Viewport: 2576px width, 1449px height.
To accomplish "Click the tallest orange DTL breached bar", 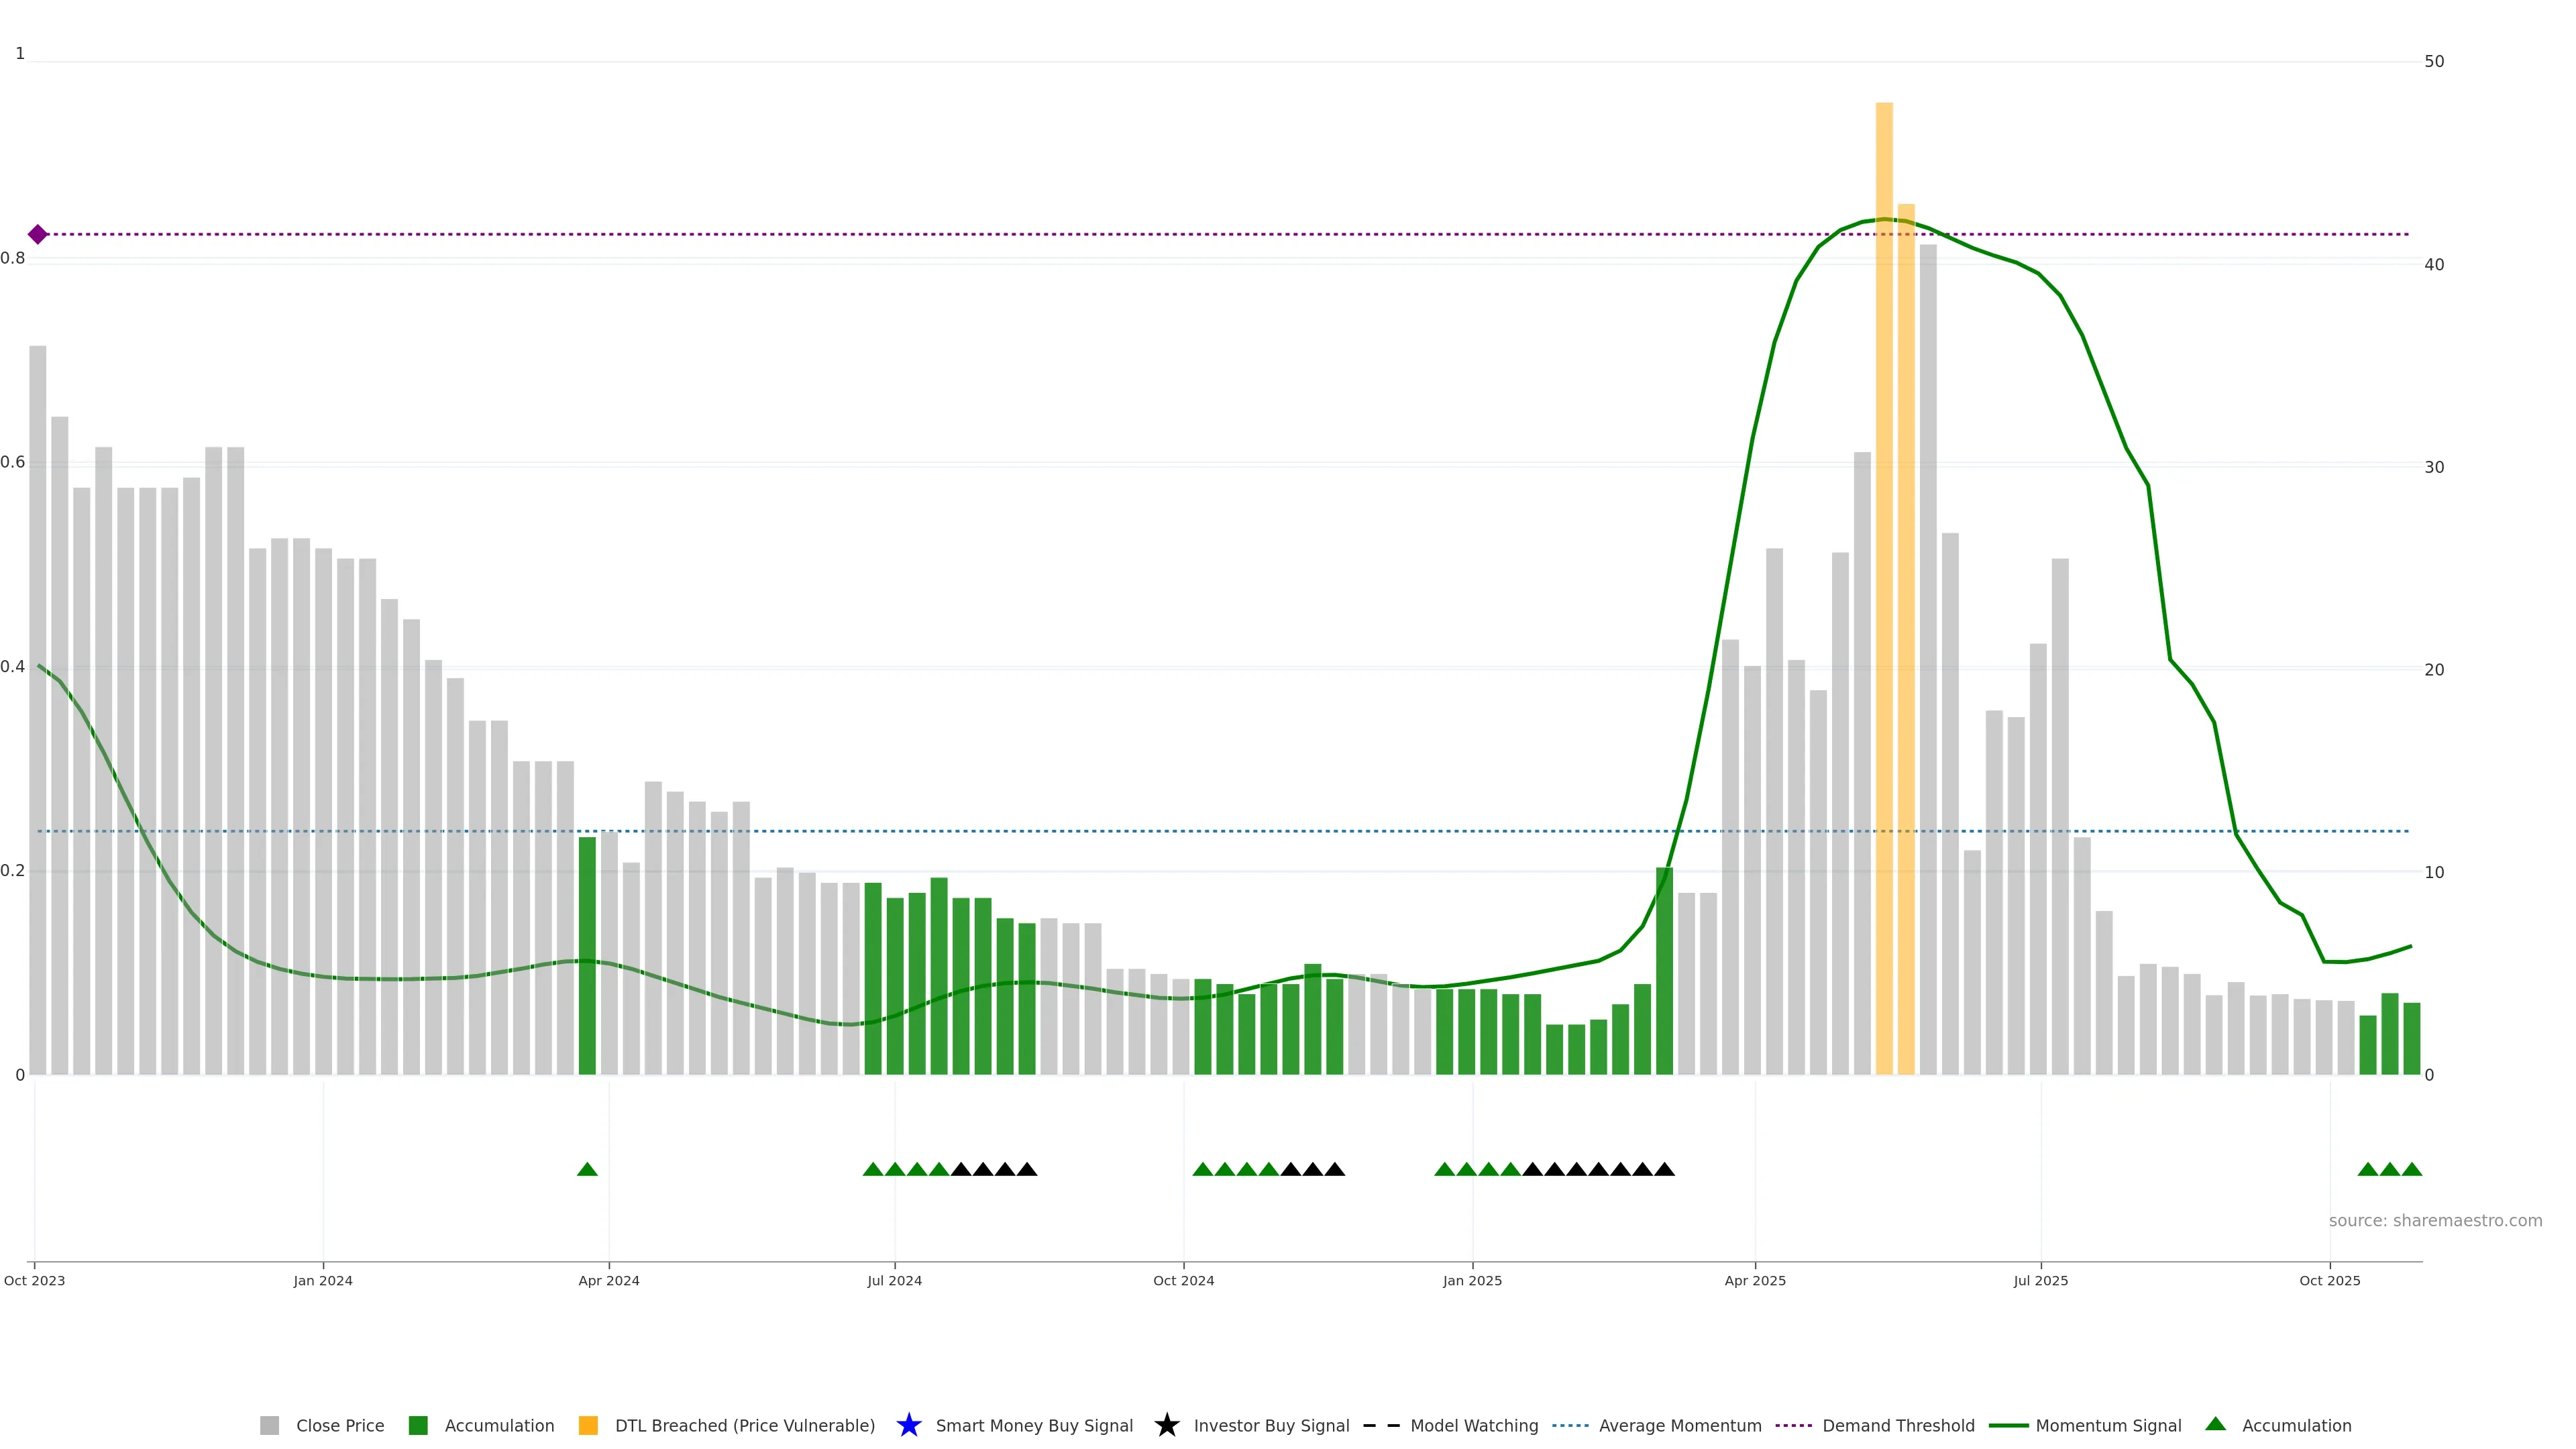I will (1884, 600).
